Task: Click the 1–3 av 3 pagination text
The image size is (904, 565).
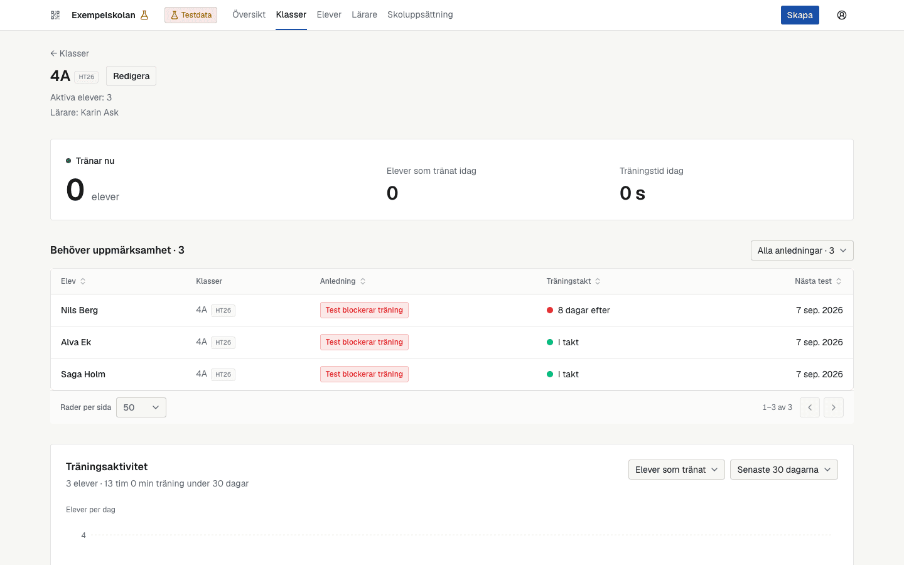Action: 777,407
